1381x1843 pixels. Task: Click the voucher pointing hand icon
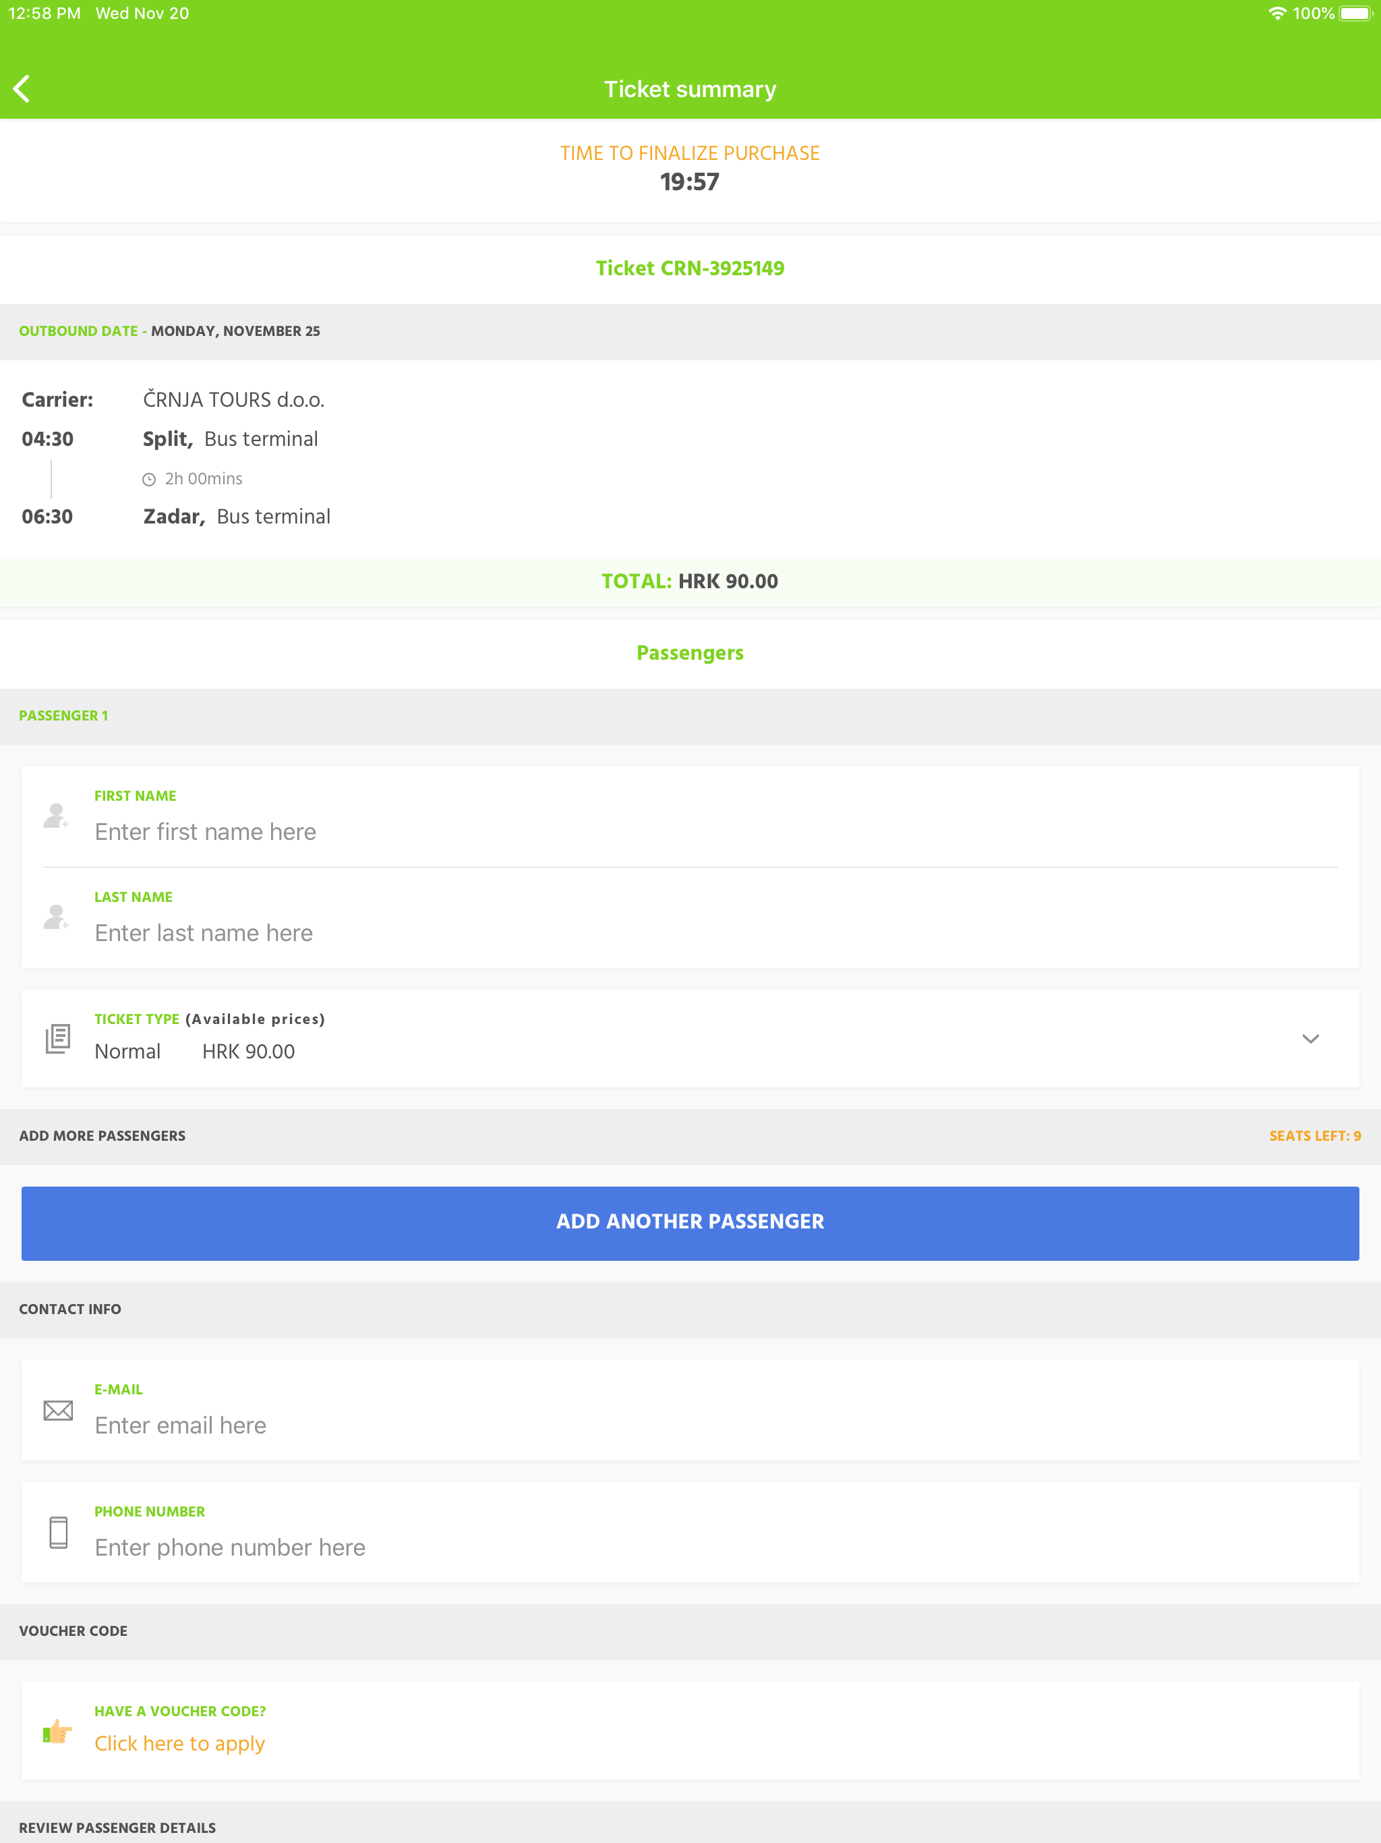point(57,1731)
